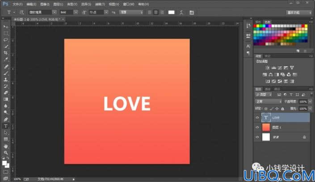Open the layer fill dropdown
This screenshot has height=182, width=315.
(x=310, y=109)
